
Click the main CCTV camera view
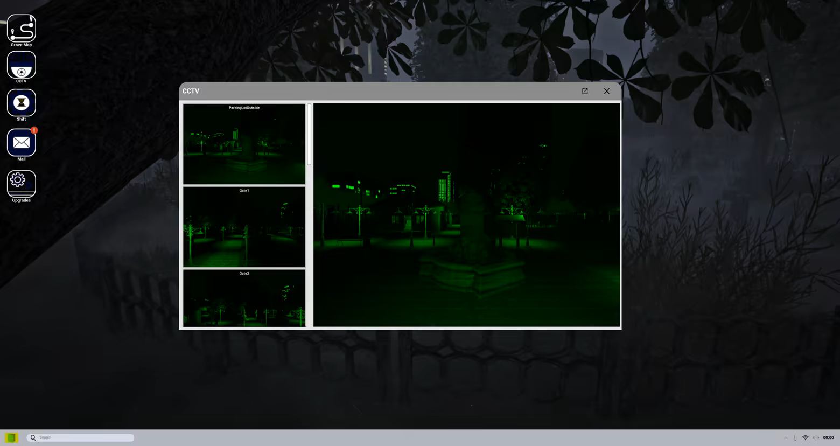click(466, 215)
